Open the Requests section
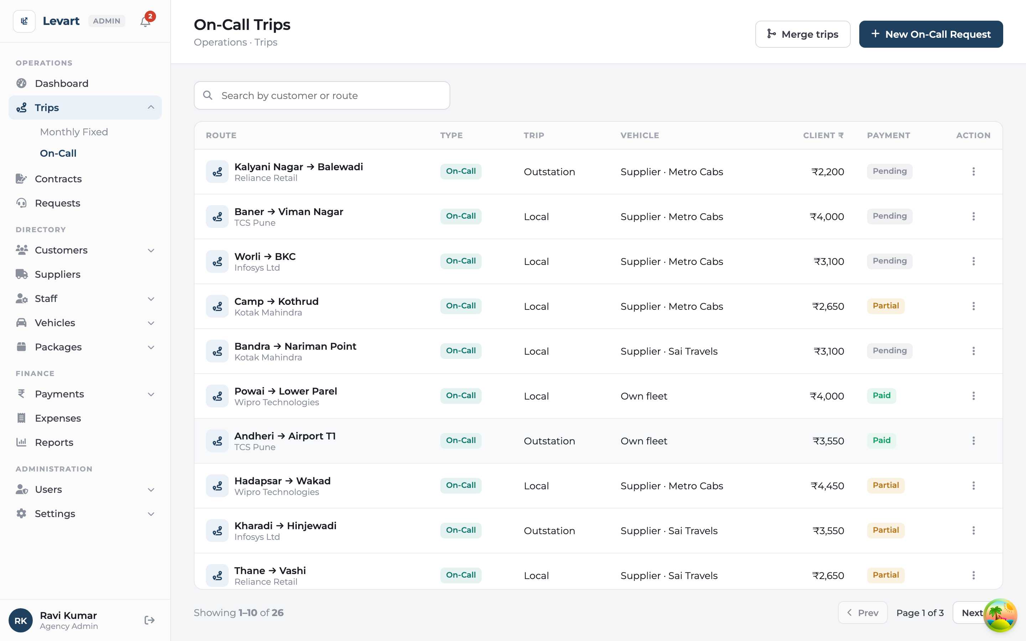The width and height of the screenshot is (1026, 641). tap(85, 203)
